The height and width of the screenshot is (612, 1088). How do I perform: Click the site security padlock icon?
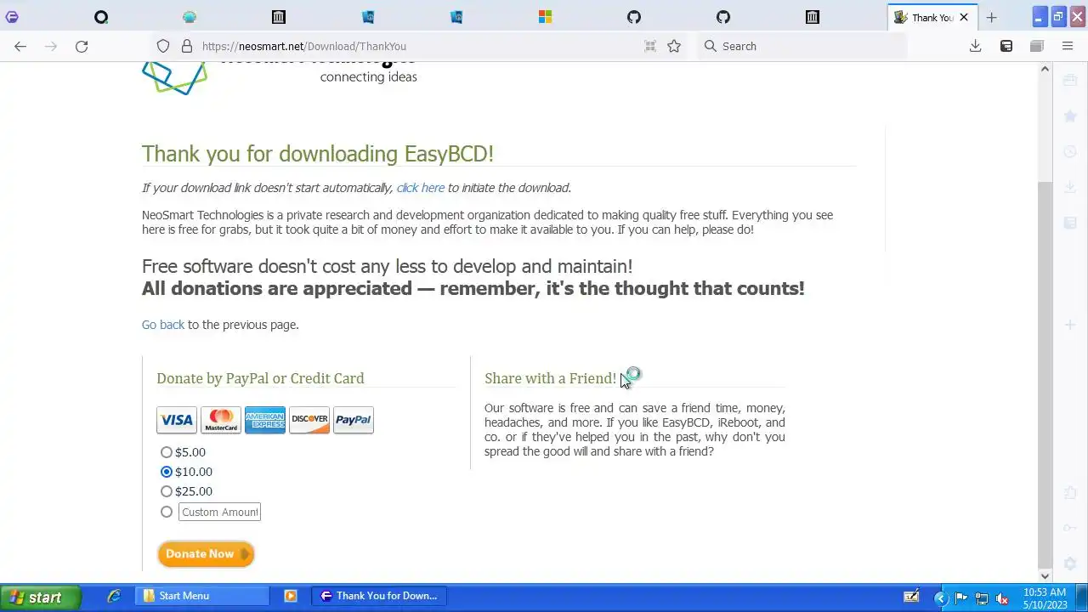click(187, 46)
